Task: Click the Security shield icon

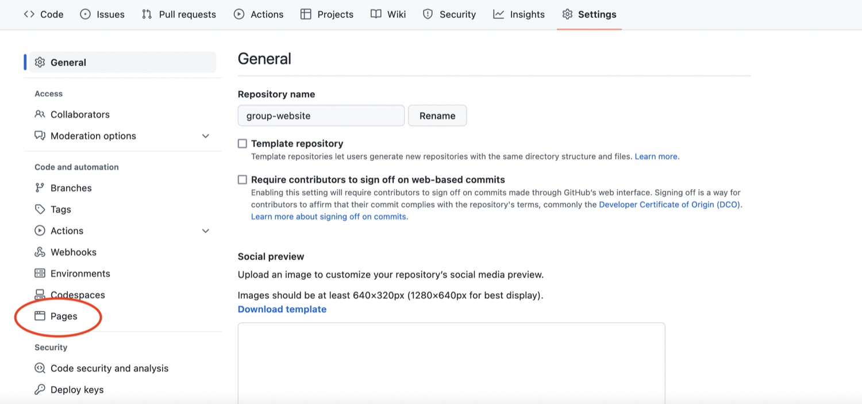Action: (x=428, y=14)
